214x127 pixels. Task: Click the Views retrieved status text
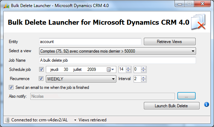pyautogui.click(x=92, y=120)
